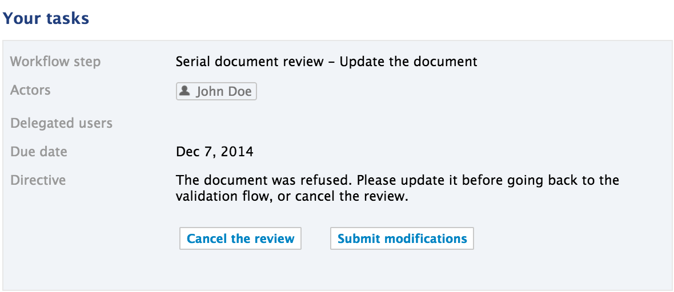Select the Workflow step label
Screen dimensions: 674x292
coord(55,62)
